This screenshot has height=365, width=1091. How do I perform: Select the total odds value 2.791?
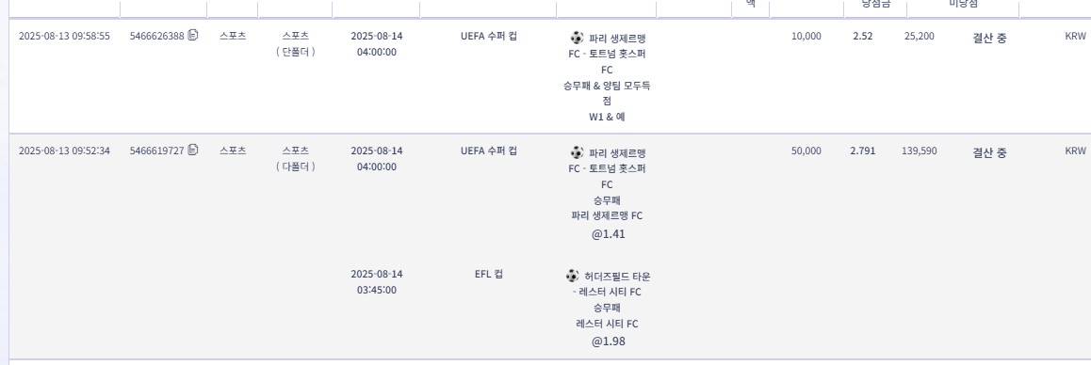pos(863,151)
